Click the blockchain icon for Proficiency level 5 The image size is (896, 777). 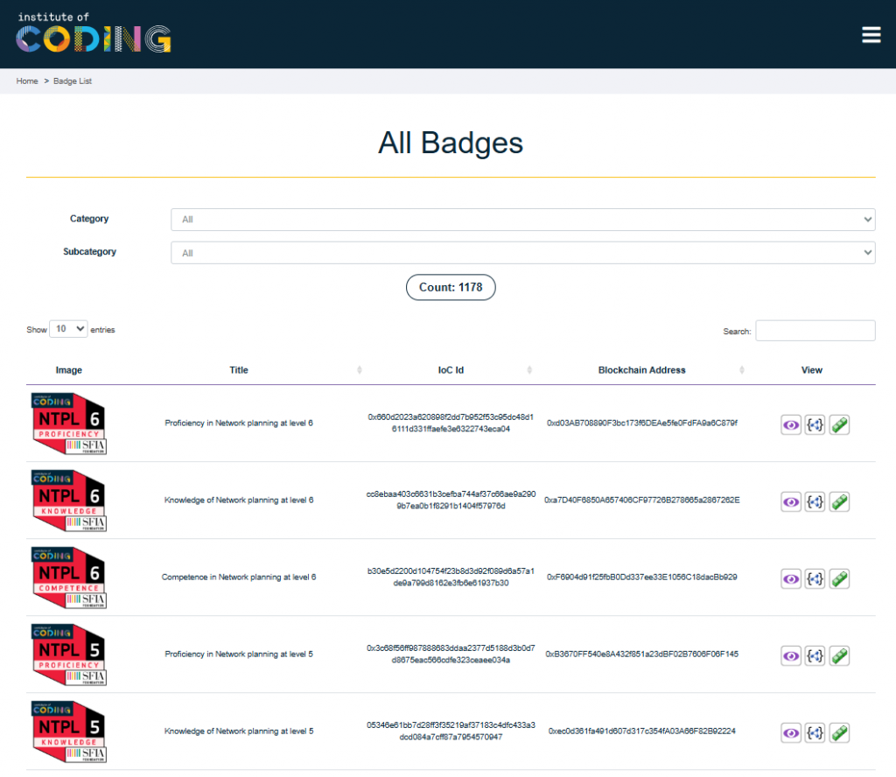[839, 655]
